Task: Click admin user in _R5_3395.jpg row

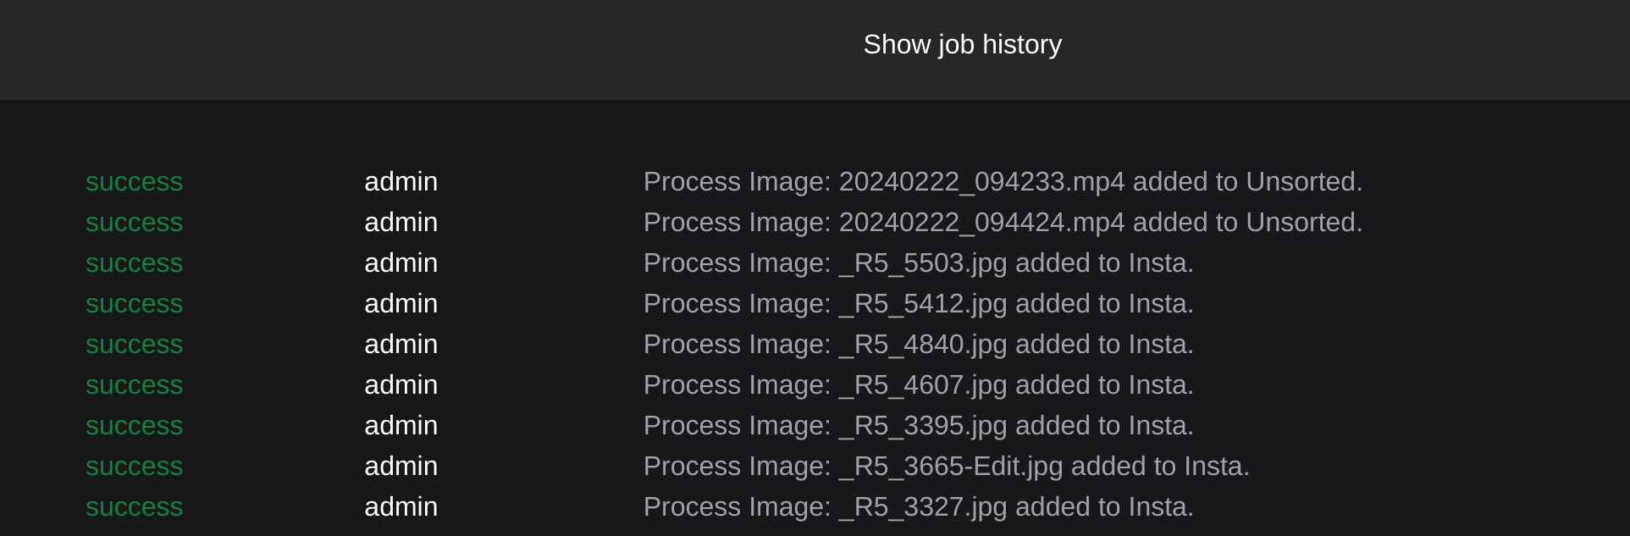Action: [x=401, y=426]
